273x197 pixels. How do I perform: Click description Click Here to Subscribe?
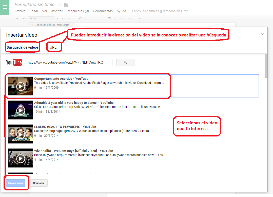click(x=99, y=107)
